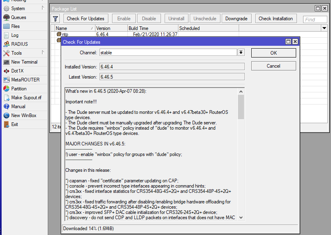
Task: Click Make Supout.rif in the sidebar
Action: [x=26, y=98]
